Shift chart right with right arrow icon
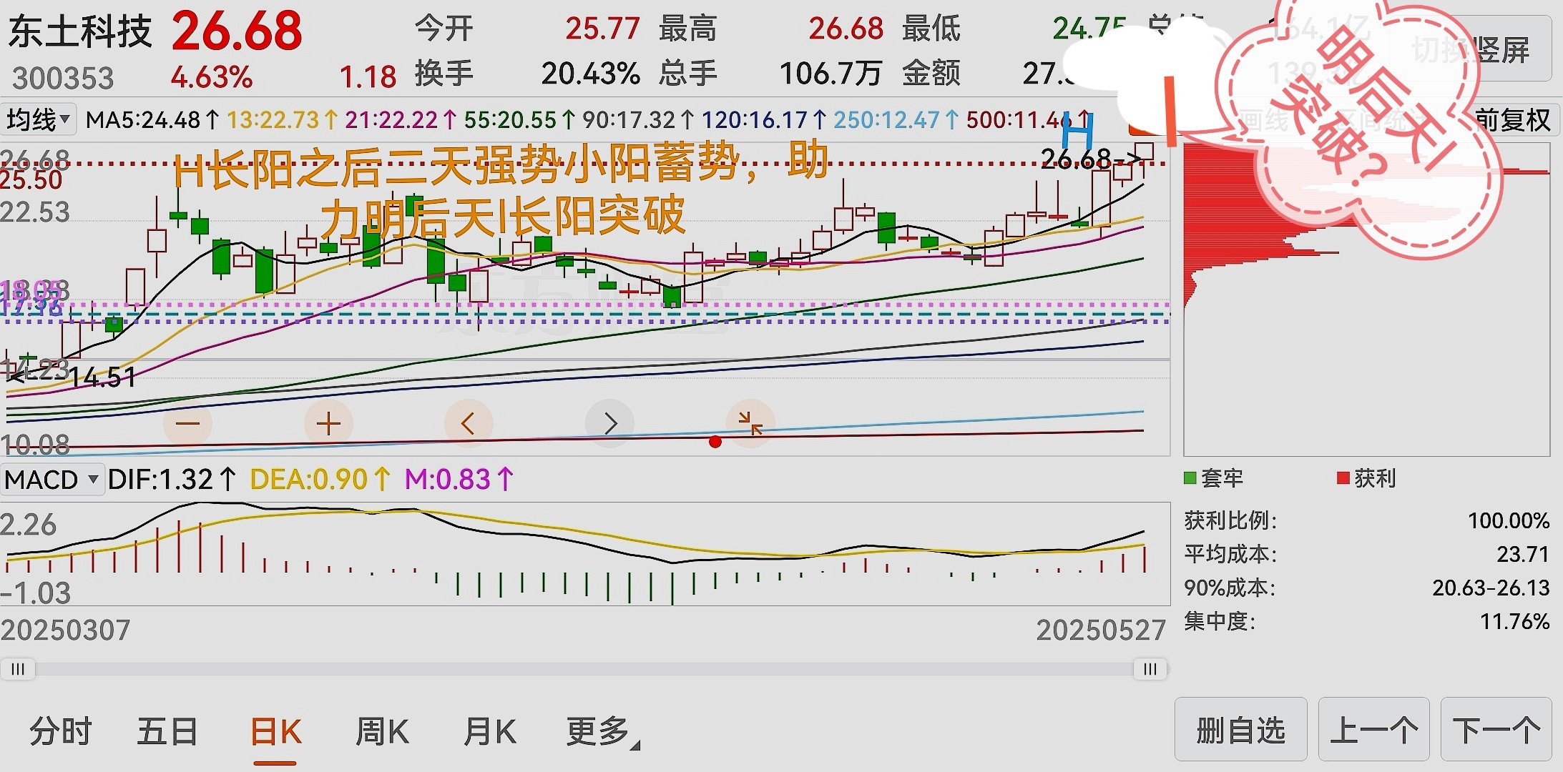This screenshot has height=772, width=1563. [609, 423]
